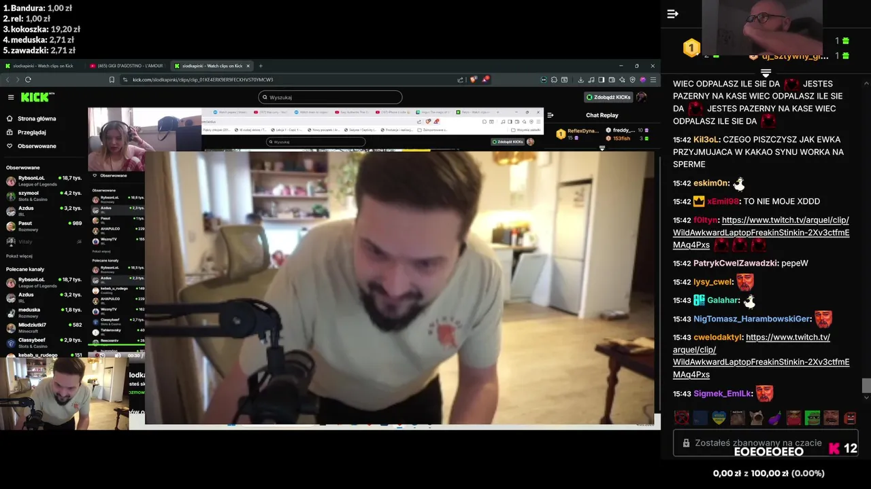871x489 pixels.
Task: Click the Sigmek_EmILk username in chat
Action: tap(723, 393)
